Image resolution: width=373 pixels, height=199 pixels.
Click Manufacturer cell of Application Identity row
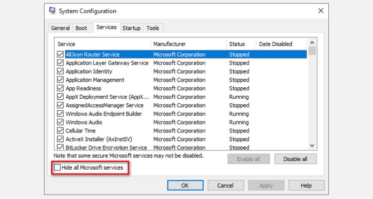[x=179, y=71]
